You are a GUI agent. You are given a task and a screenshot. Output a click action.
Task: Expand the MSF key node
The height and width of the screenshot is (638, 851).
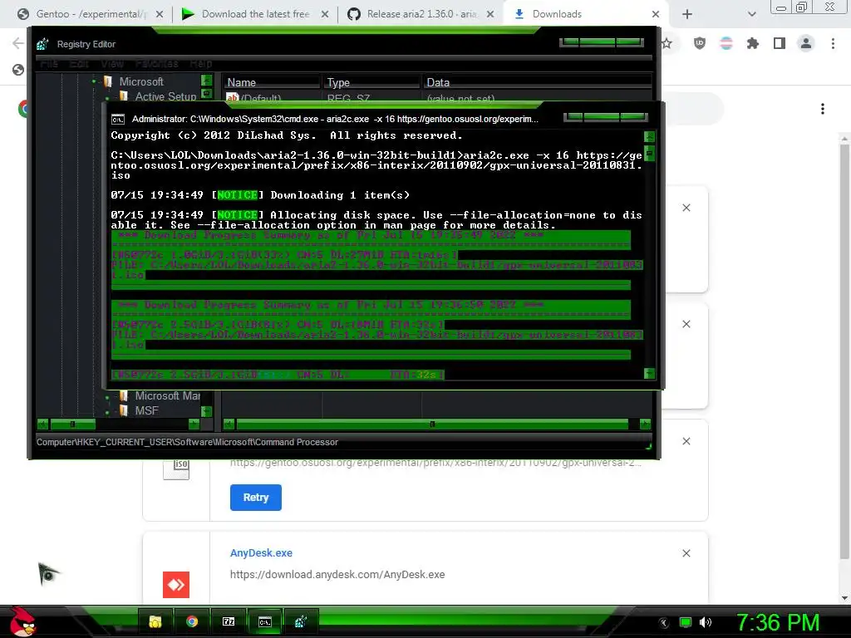point(107,412)
